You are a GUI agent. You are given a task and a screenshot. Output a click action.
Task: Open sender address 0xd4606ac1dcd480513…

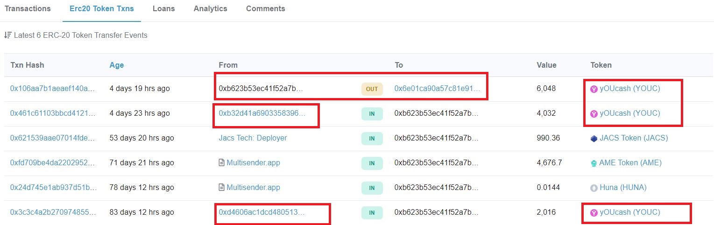(262, 212)
